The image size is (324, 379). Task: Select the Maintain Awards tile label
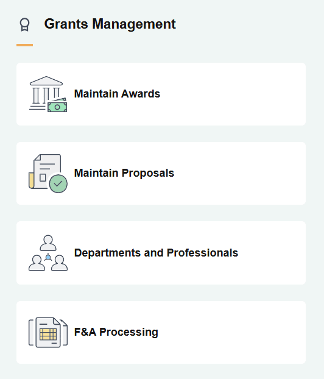(x=117, y=94)
